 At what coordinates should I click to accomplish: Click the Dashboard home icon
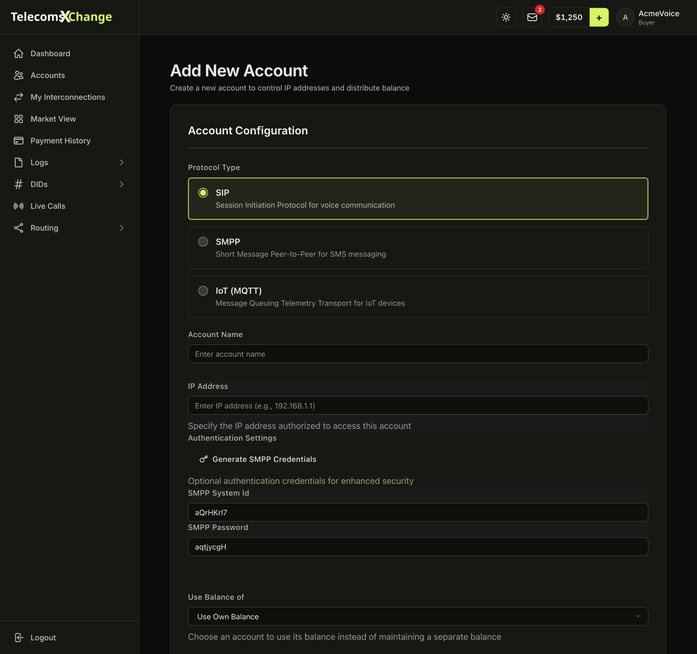point(18,54)
